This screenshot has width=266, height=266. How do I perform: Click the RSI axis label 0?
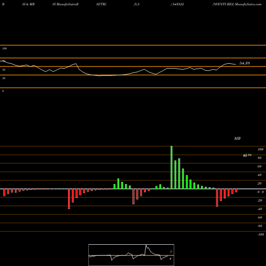[3, 91]
